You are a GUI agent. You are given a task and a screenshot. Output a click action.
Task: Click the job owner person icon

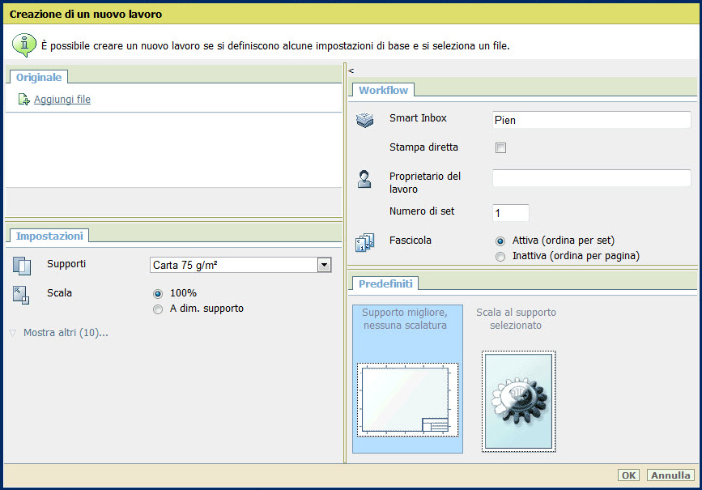364,180
